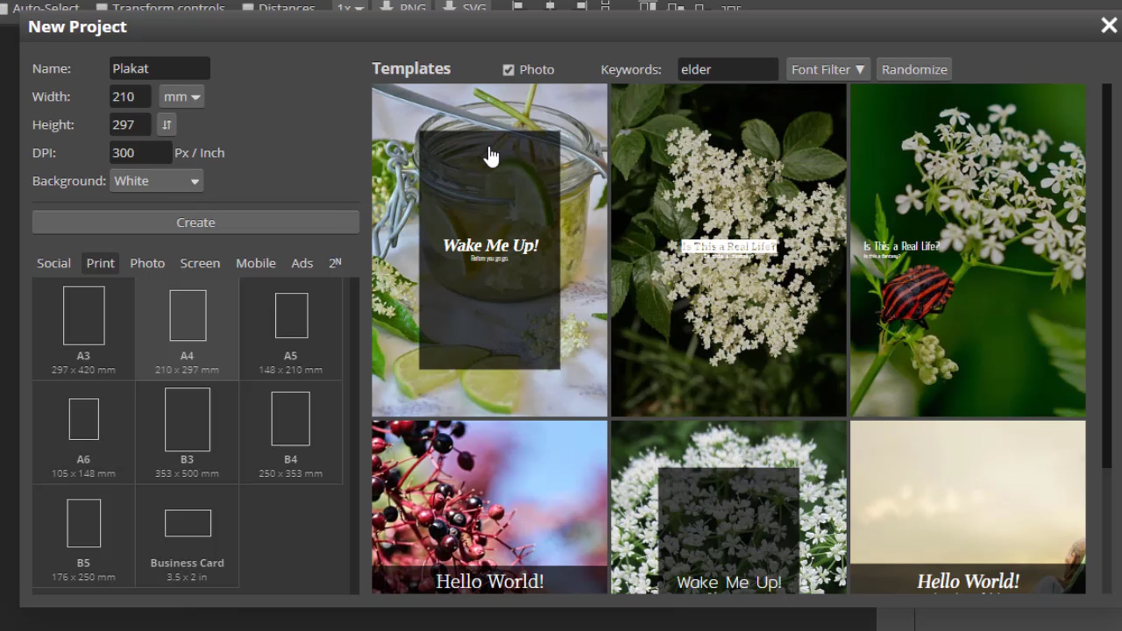
Task: Choose the A5 paper size preset
Action: coord(291,329)
